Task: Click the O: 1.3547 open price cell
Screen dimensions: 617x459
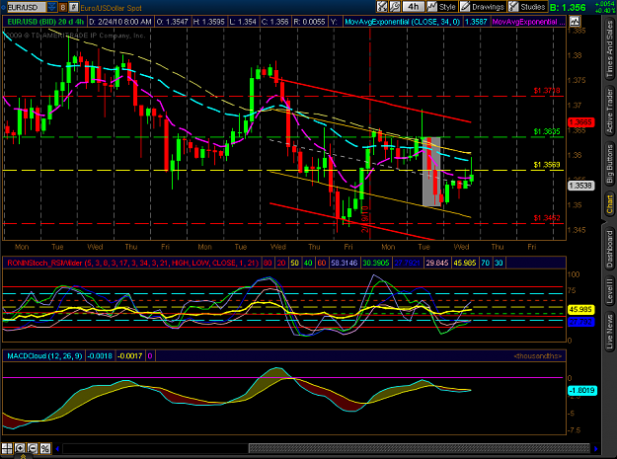Action: pos(173,22)
